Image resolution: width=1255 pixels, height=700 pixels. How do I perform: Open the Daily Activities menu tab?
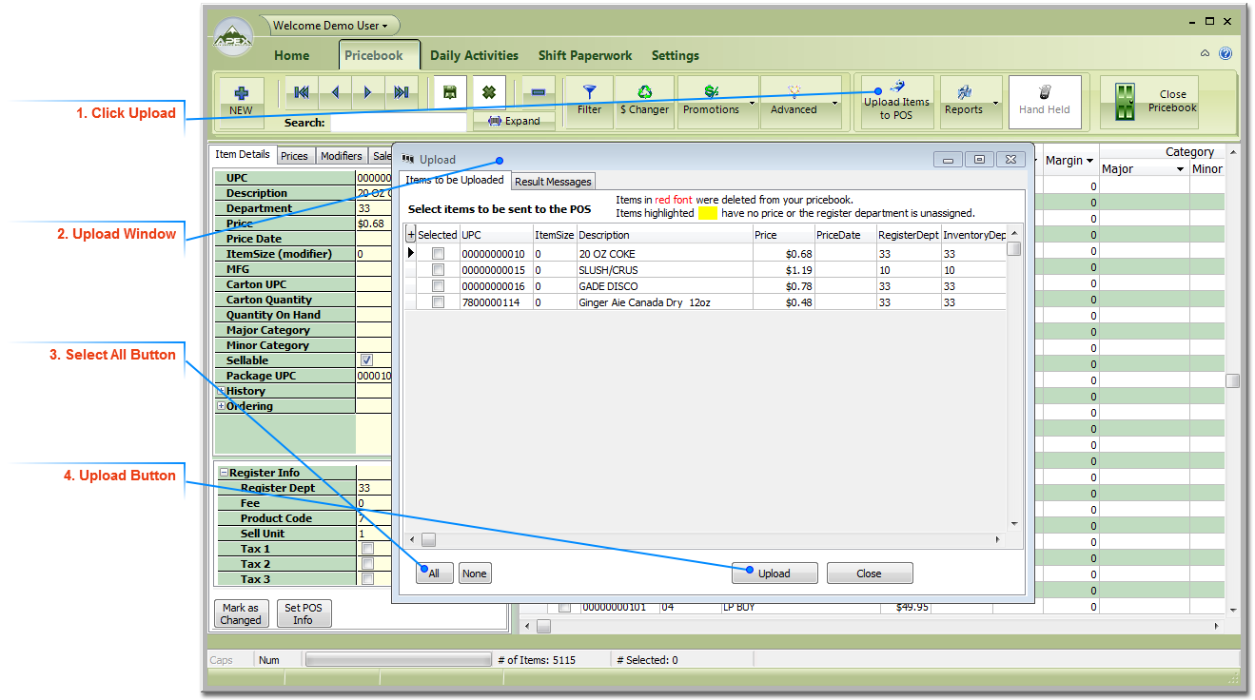tap(474, 55)
